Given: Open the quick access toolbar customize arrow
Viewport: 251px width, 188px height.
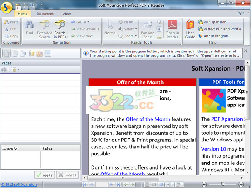Looking at the screenshot, I should 41,6.
